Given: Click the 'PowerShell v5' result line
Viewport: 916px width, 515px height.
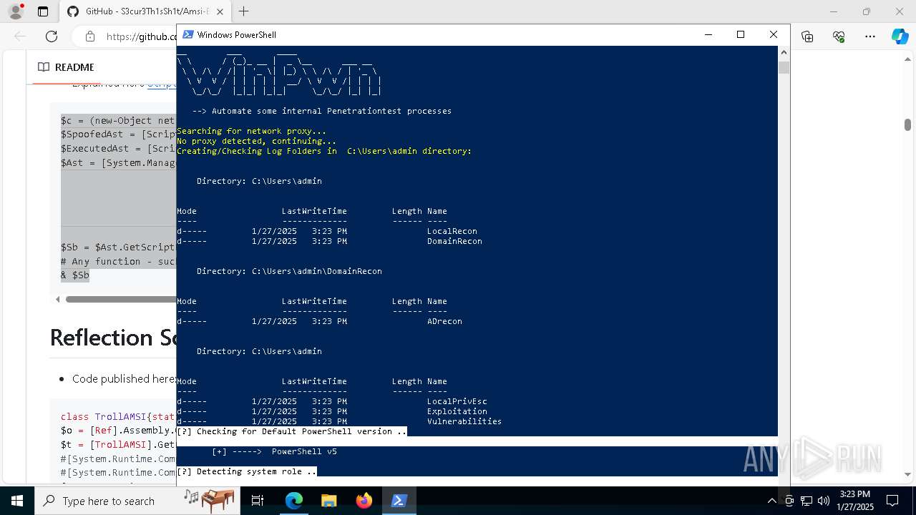Looking at the screenshot, I should click(274, 451).
